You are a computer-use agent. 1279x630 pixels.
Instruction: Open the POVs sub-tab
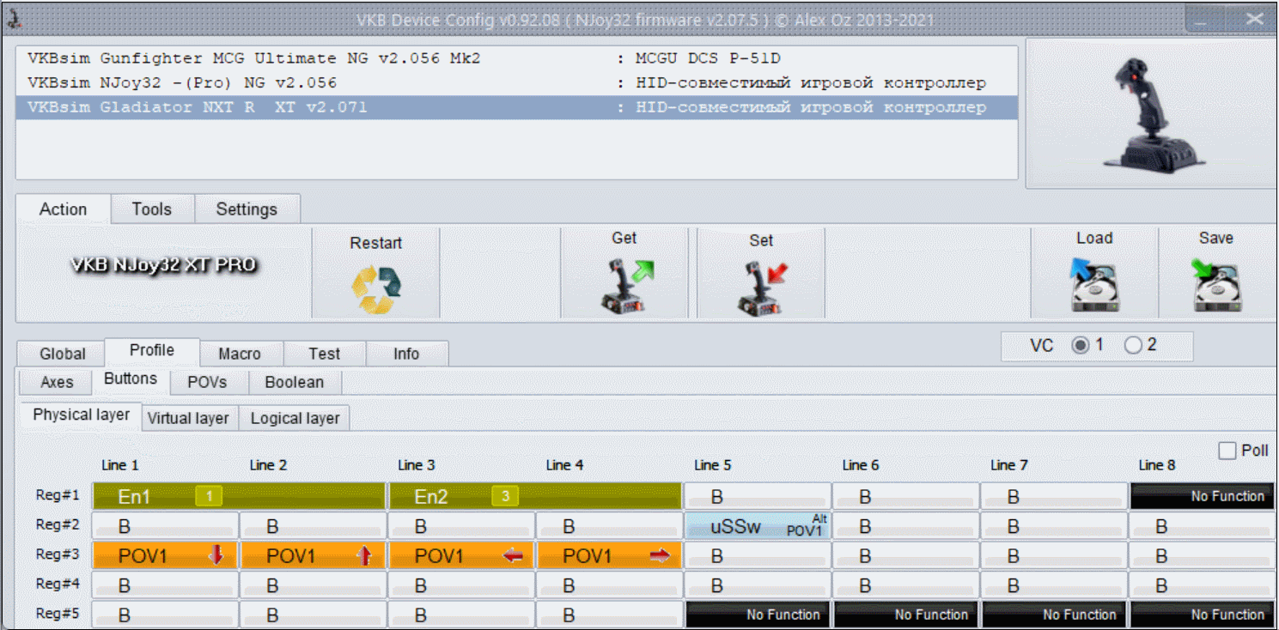[210, 382]
